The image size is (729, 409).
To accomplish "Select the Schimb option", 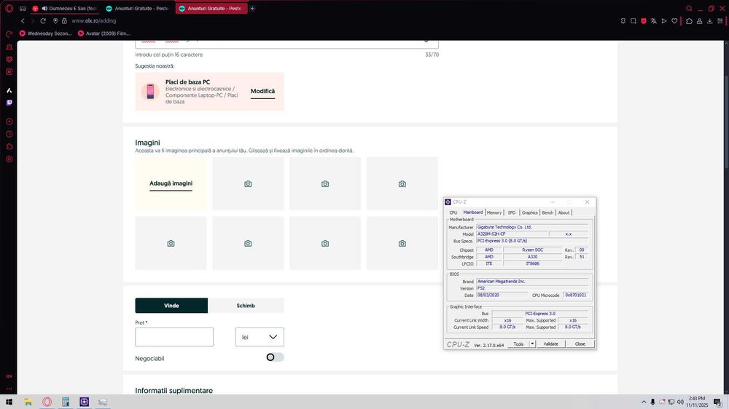I will tap(246, 306).
